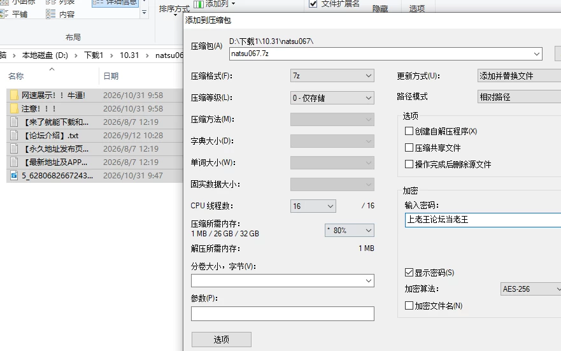Expand layout gallery more arrow
561x351 pixels.
tap(144, 13)
